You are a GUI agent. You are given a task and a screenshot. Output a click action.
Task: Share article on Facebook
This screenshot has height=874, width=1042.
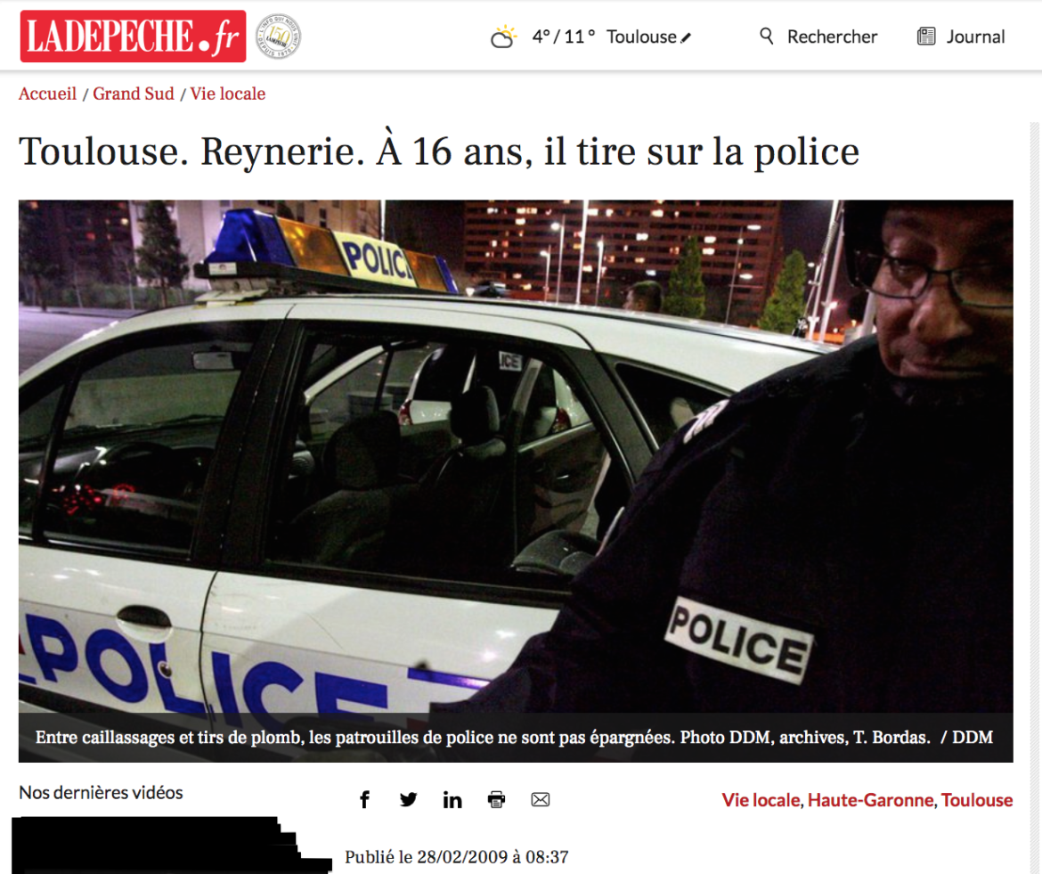click(365, 799)
